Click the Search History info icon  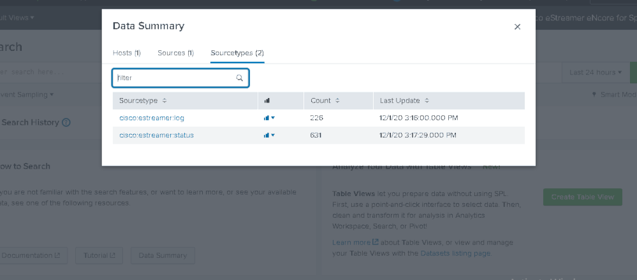pos(66,122)
